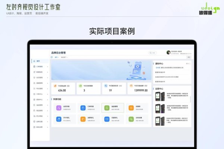Open the green highlighted shortcut card icon
The width and height of the screenshot is (224, 149).
coord(107,108)
